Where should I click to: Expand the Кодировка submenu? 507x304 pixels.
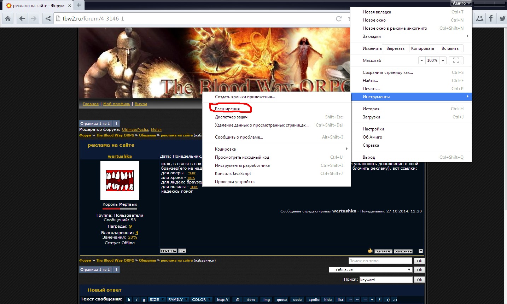276,149
